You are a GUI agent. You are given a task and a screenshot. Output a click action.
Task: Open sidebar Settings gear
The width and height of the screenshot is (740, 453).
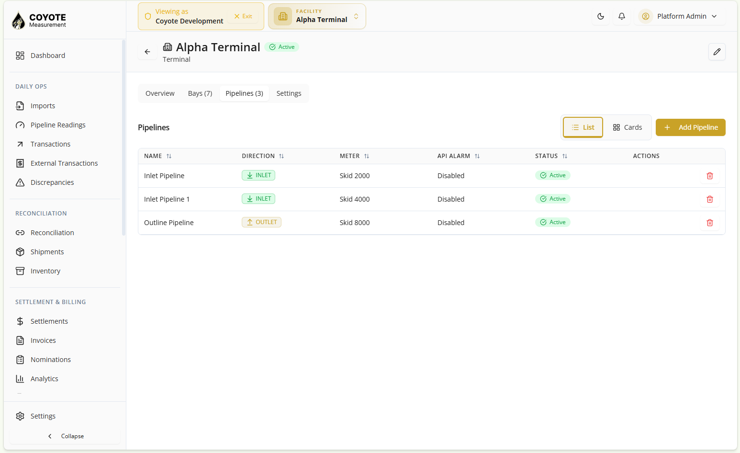65,416
